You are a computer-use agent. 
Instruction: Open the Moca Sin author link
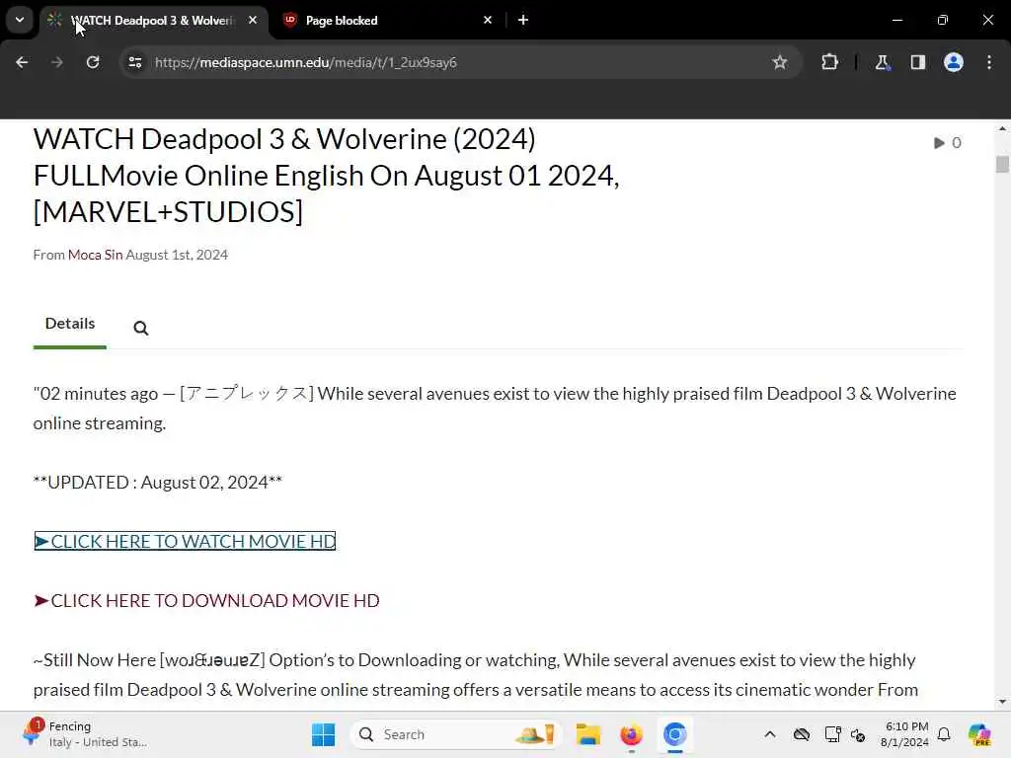click(x=95, y=255)
